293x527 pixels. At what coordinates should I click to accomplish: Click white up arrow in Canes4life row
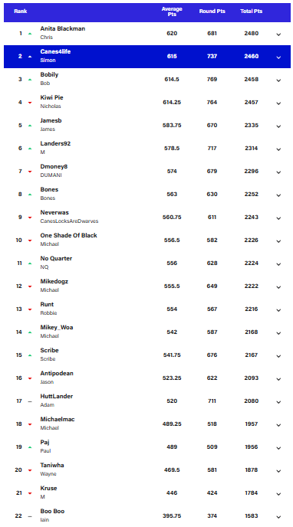[30, 57]
